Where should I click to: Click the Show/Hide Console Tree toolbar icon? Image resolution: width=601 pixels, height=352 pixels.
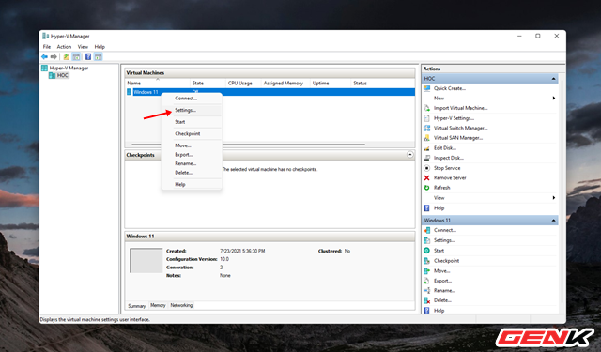coord(77,56)
